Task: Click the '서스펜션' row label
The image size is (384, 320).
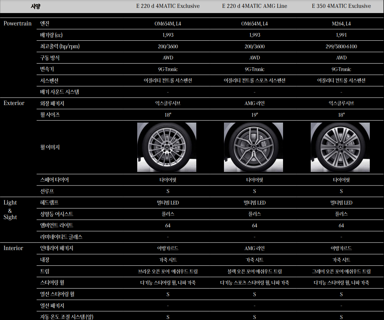Action: pyautogui.click(x=49, y=80)
